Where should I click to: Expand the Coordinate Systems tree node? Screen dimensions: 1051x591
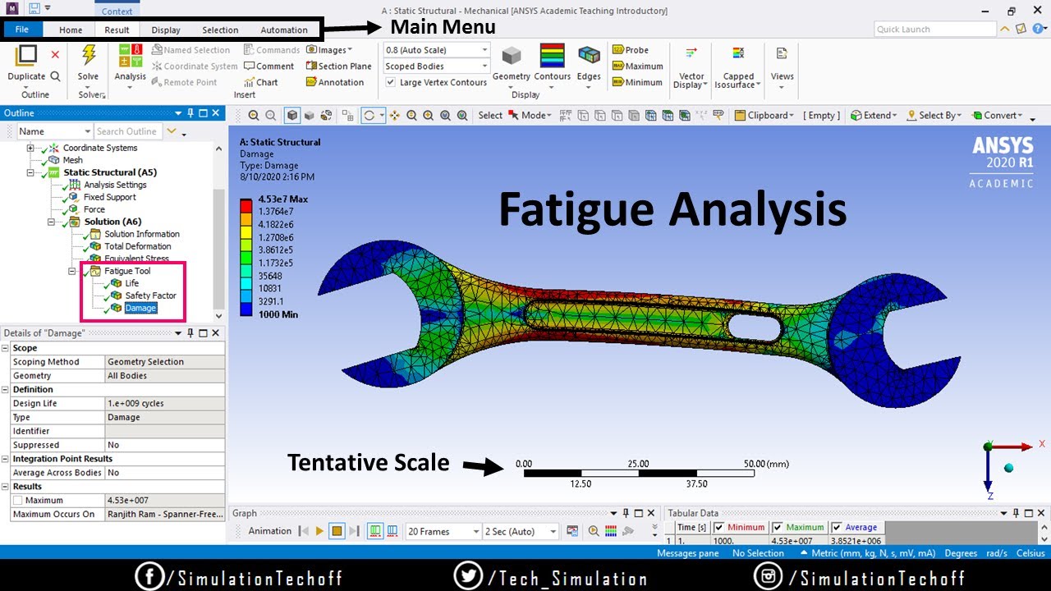30,148
